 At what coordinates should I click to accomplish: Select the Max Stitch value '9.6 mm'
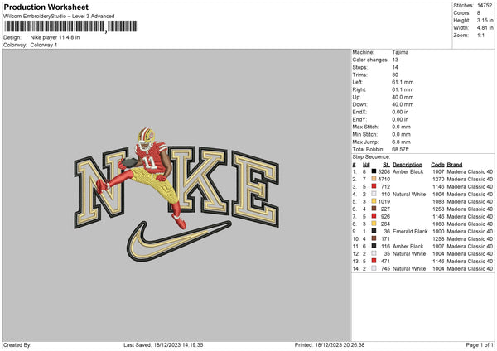pyautogui.click(x=401, y=127)
